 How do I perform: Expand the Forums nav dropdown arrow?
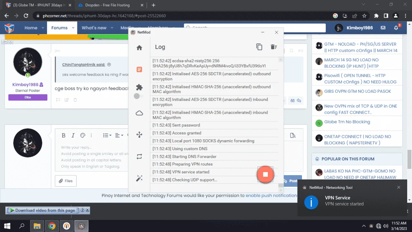[x=73, y=28]
